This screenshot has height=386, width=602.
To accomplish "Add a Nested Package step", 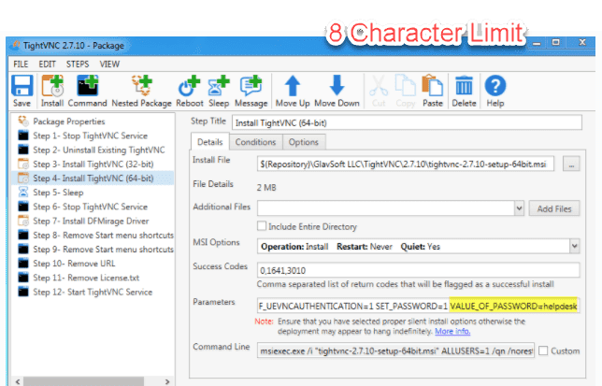I will [x=141, y=91].
